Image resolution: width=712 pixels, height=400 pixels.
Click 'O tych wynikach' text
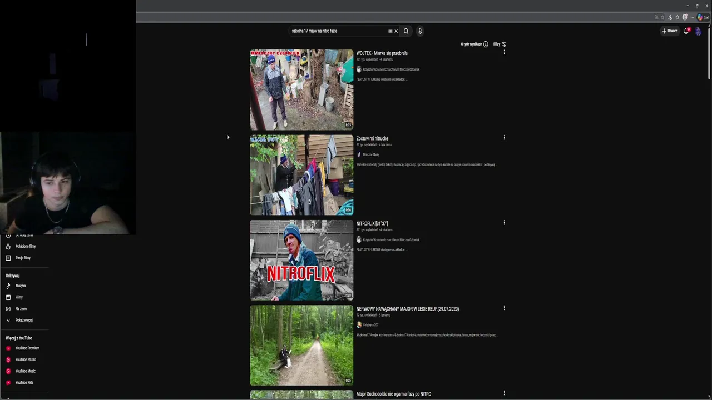[x=471, y=44]
